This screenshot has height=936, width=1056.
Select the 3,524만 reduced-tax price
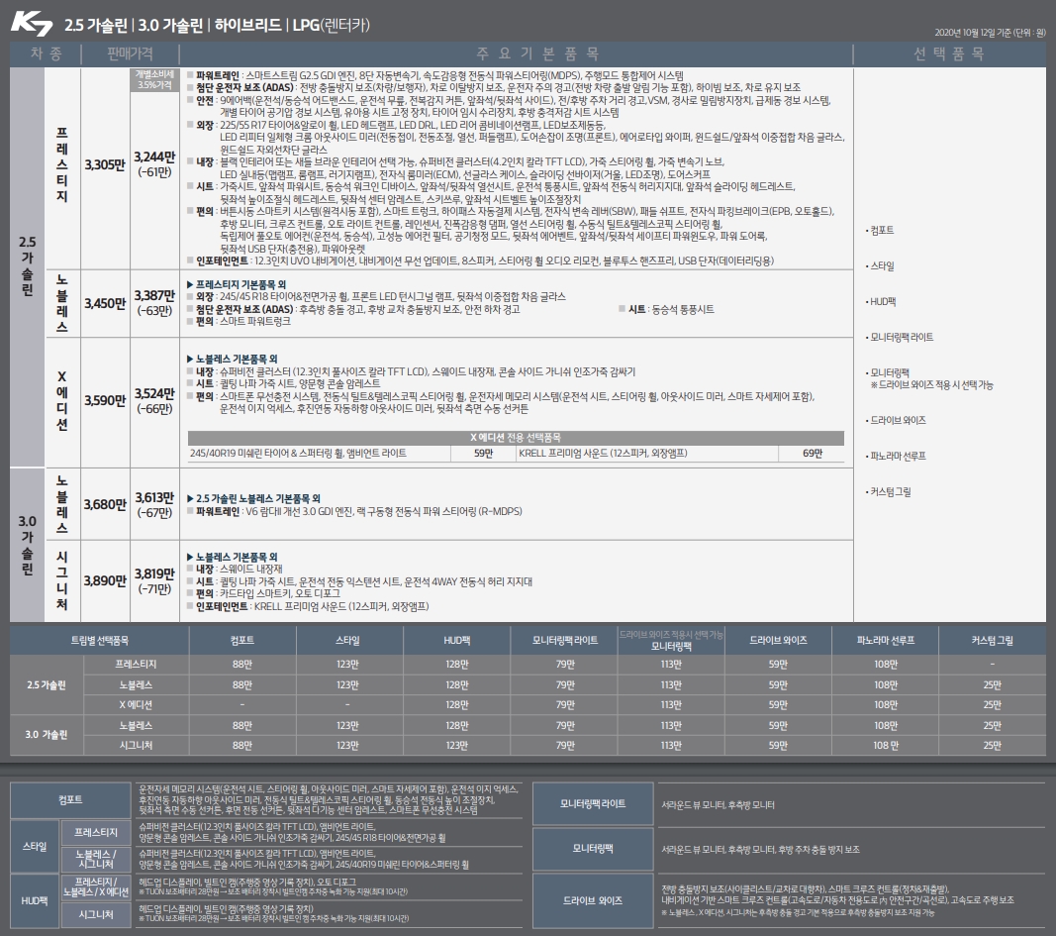coord(154,393)
